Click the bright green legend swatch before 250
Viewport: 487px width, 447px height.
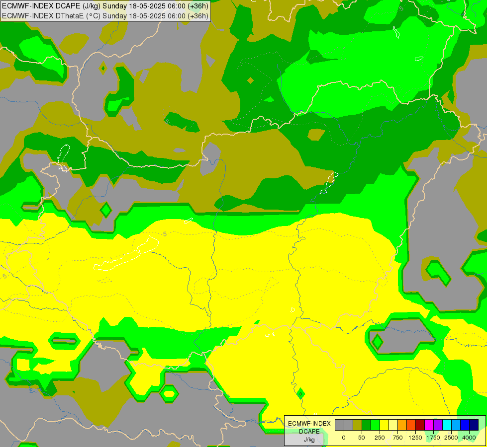[x=375, y=425]
